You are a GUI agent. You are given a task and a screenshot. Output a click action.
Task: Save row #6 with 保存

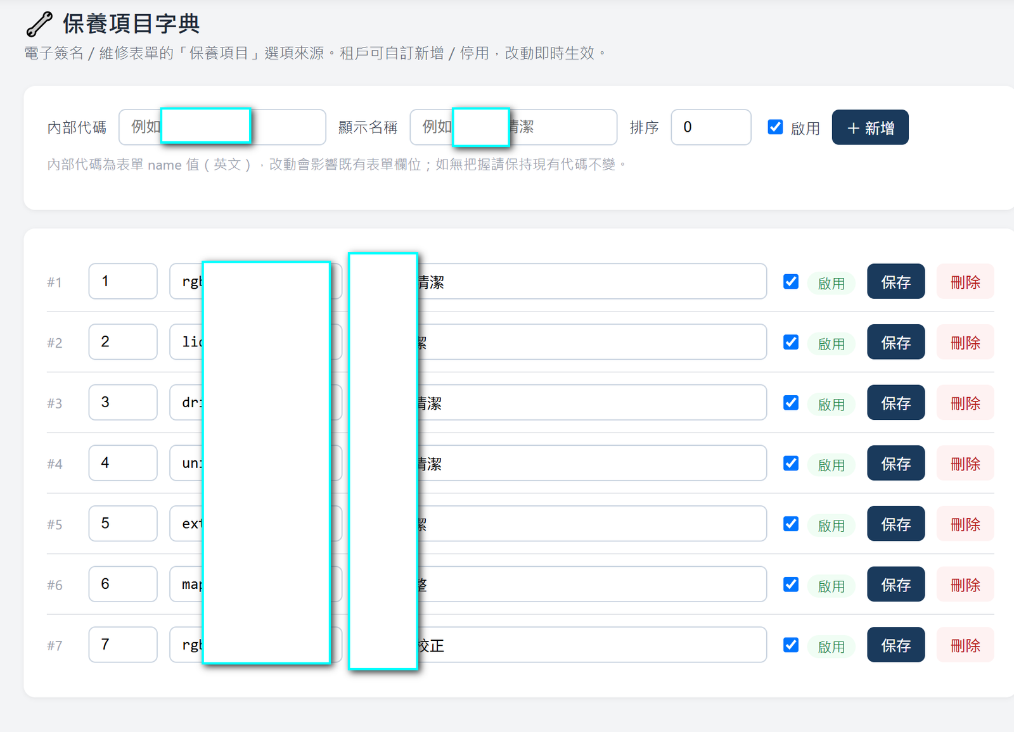895,584
